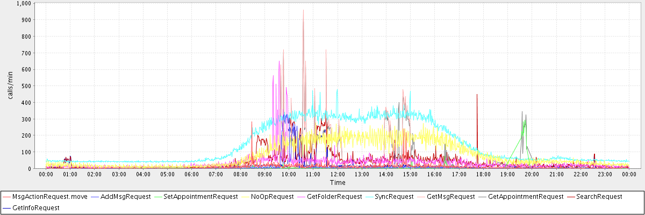Select the 18:00 time axis tick label
Viewport: 645px width, 215px height.
(483, 174)
